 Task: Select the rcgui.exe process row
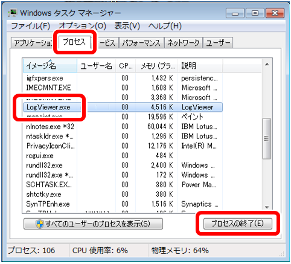tap(123, 155)
